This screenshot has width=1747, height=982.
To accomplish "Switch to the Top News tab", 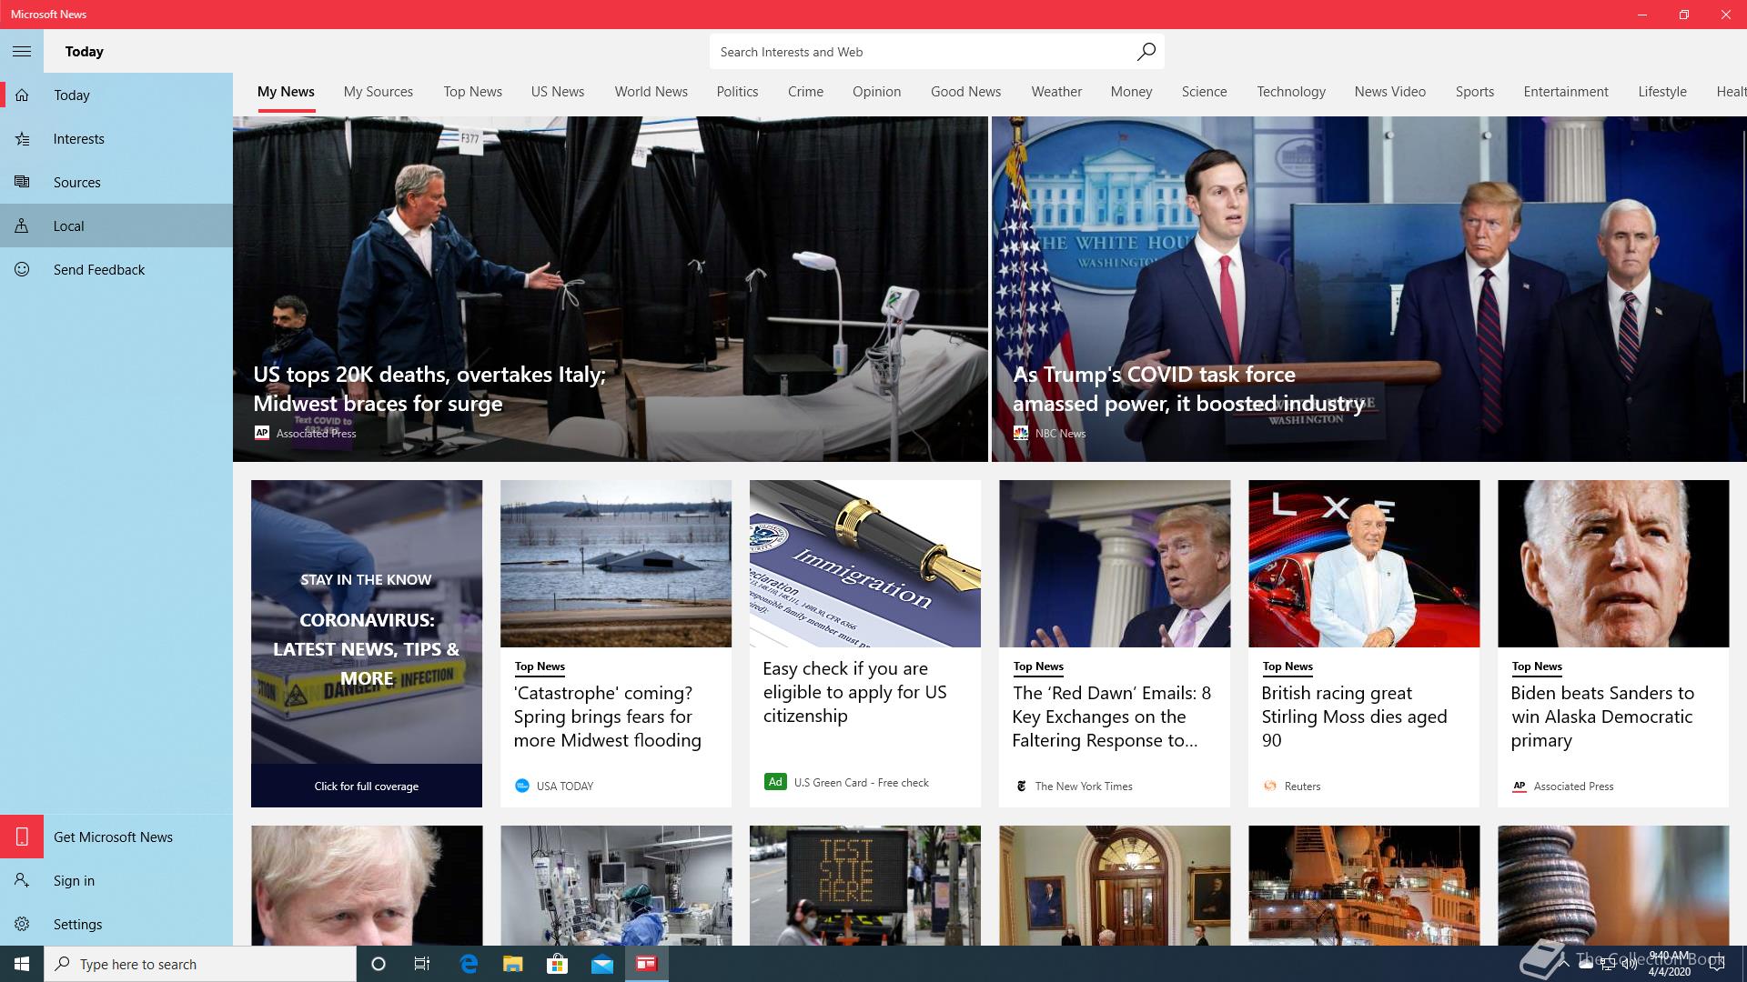I will 472,92.
